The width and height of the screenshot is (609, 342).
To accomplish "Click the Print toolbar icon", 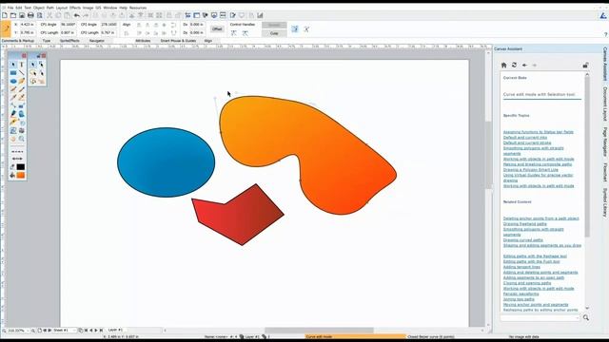I will pos(30,15).
